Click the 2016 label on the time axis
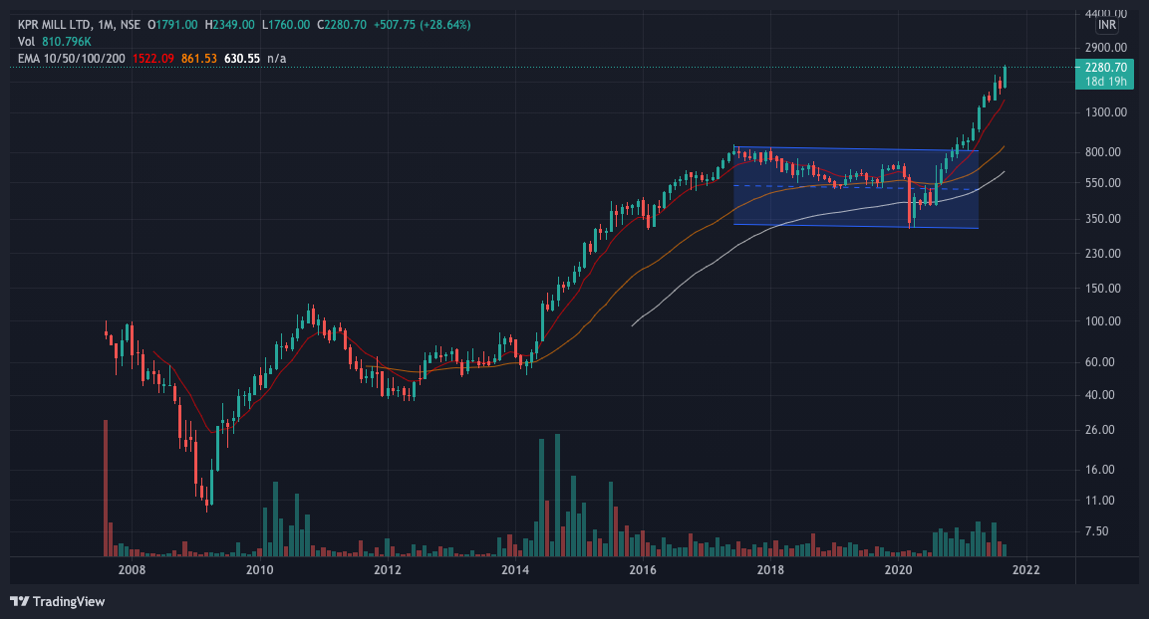 point(643,571)
